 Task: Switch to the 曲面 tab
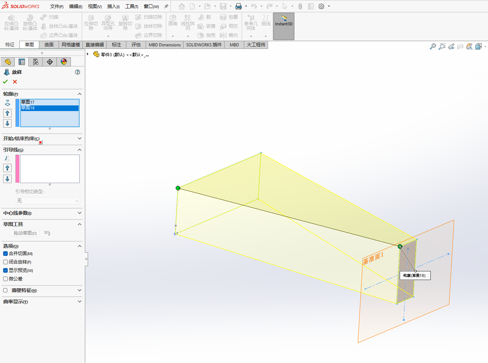(49, 45)
